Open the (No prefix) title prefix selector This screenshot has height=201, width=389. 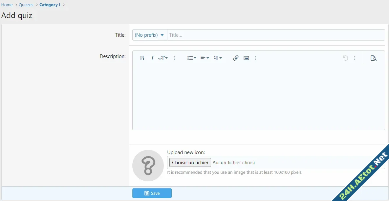point(149,35)
